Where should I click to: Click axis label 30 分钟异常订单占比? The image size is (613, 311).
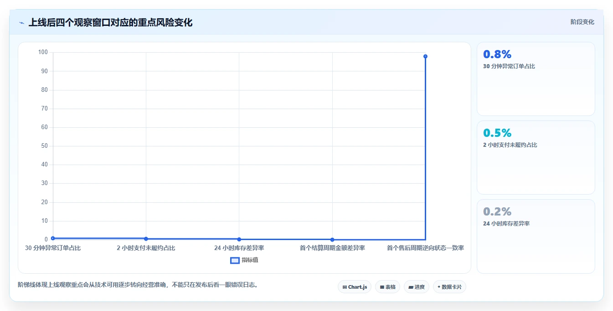53,248
